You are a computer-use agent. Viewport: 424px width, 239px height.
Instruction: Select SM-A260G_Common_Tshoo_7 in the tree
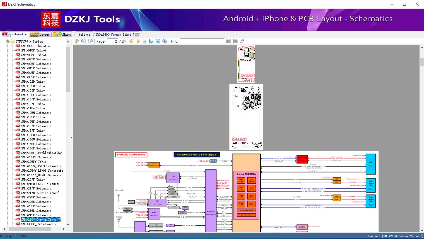40,220
